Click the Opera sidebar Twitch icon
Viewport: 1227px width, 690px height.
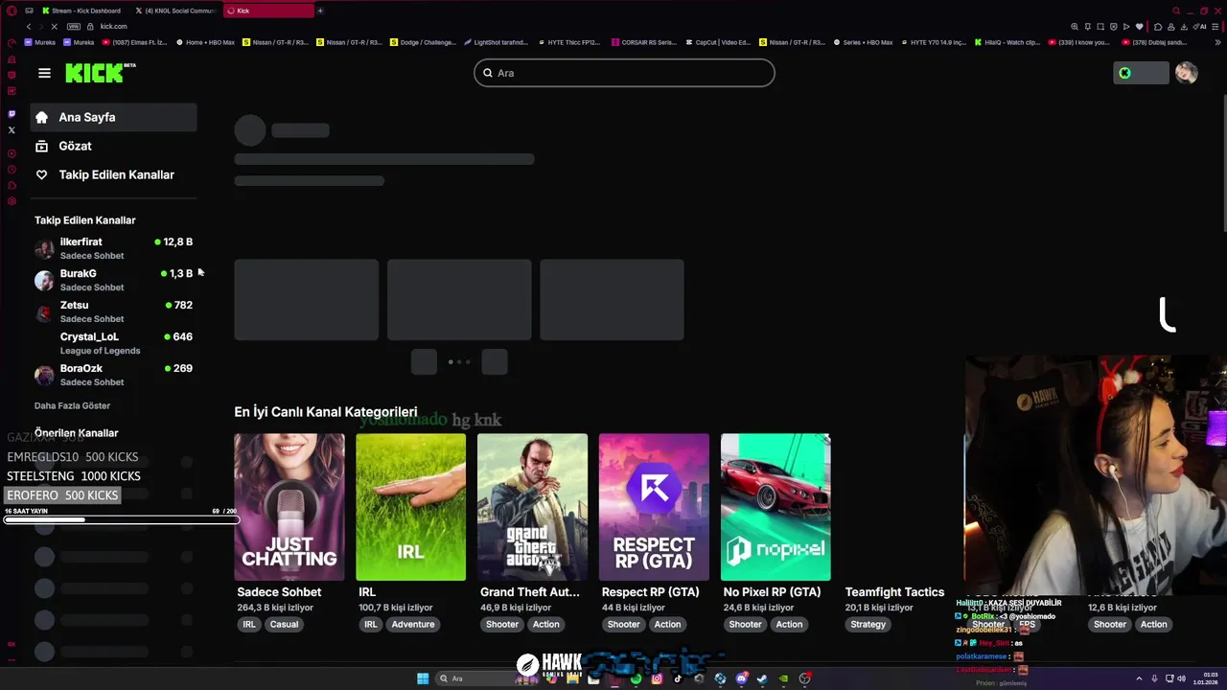[x=12, y=113]
